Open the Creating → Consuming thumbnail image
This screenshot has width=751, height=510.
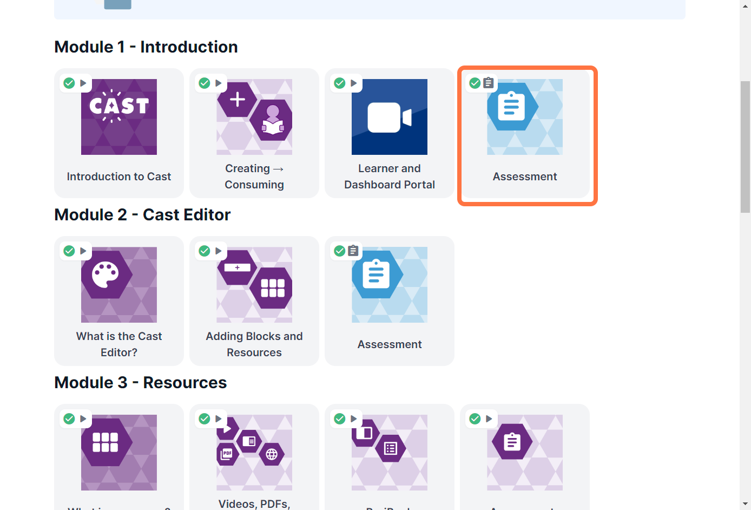point(254,117)
